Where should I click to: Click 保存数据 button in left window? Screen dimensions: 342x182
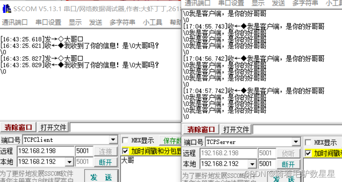[170, 141]
